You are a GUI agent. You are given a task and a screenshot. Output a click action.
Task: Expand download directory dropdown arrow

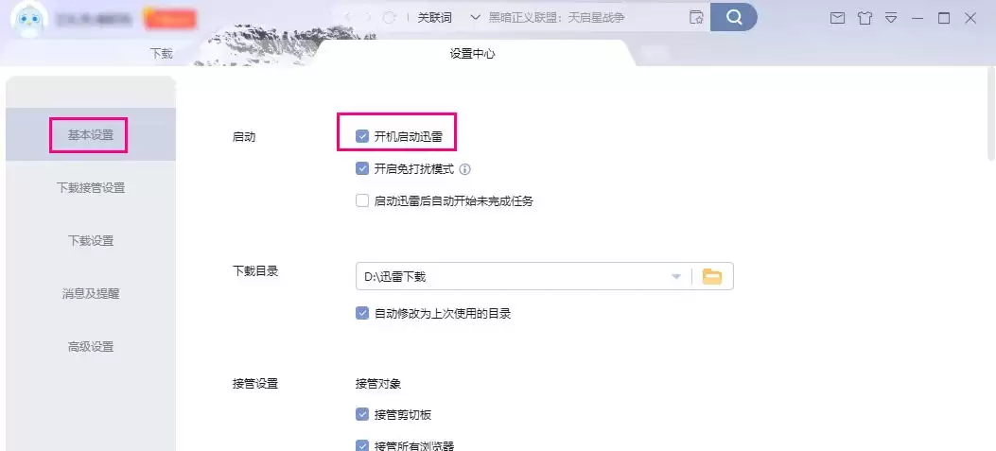tap(676, 276)
